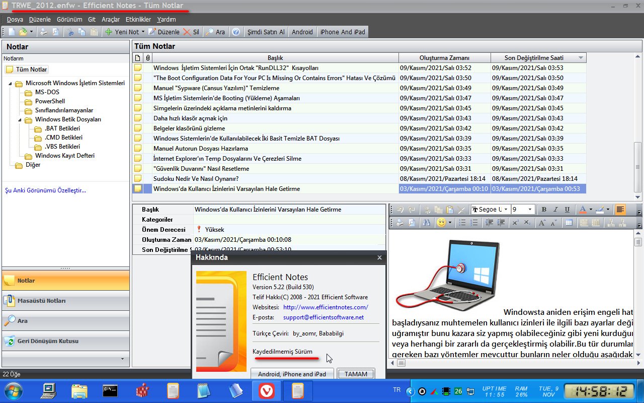
Task: Sort by Oluşturma Zamanı column header
Action: pos(444,57)
